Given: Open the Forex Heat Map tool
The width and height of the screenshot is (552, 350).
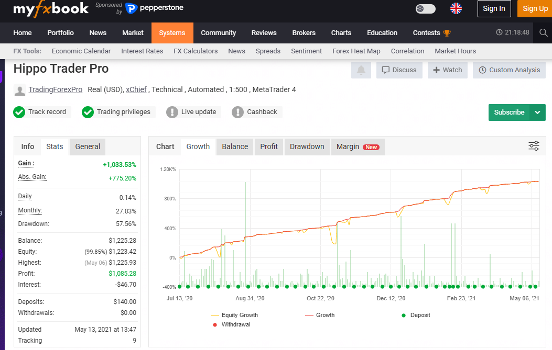Looking at the screenshot, I should (356, 51).
